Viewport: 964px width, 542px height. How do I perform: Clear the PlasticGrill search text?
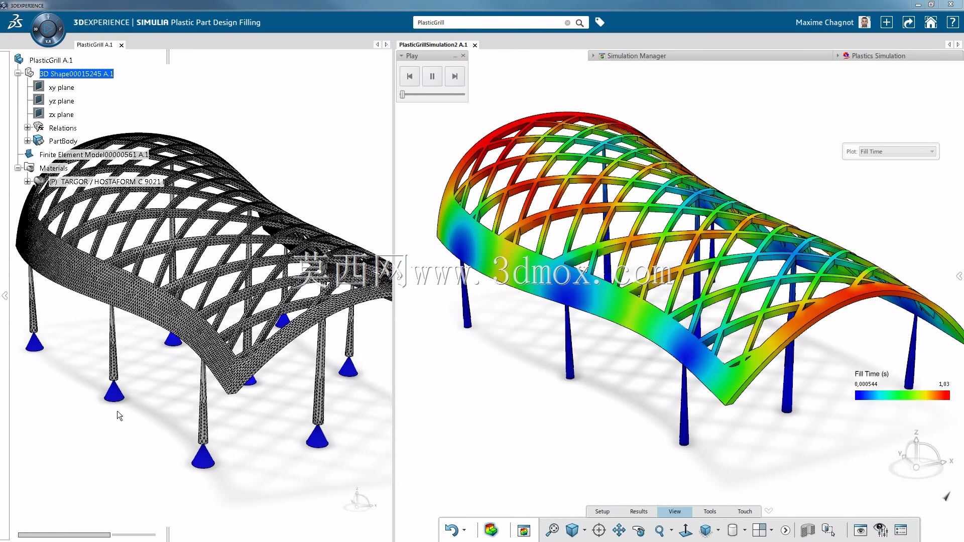[x=567, y=23]
